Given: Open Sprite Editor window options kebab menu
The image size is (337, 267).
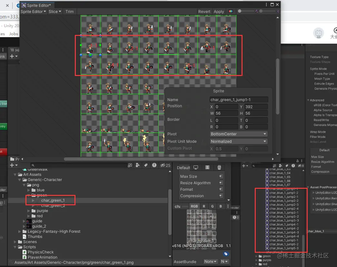Looking at the screenshot, I should coord(266,5).
